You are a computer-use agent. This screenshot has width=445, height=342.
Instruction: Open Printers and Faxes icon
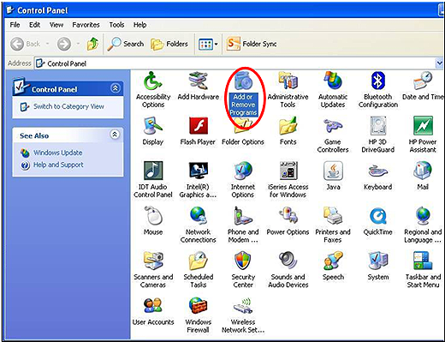(x=333, y=225)
